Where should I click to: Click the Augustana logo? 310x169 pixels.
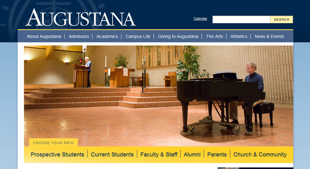point(80,18)
